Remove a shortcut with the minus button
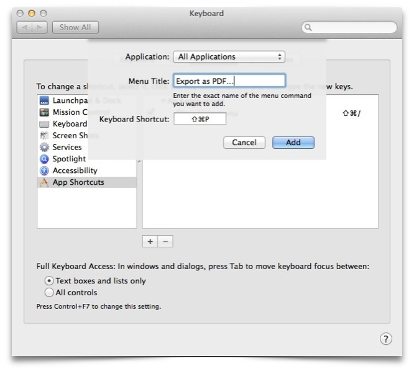The height and width of the screenshot is (369, 414). point(165,241)
